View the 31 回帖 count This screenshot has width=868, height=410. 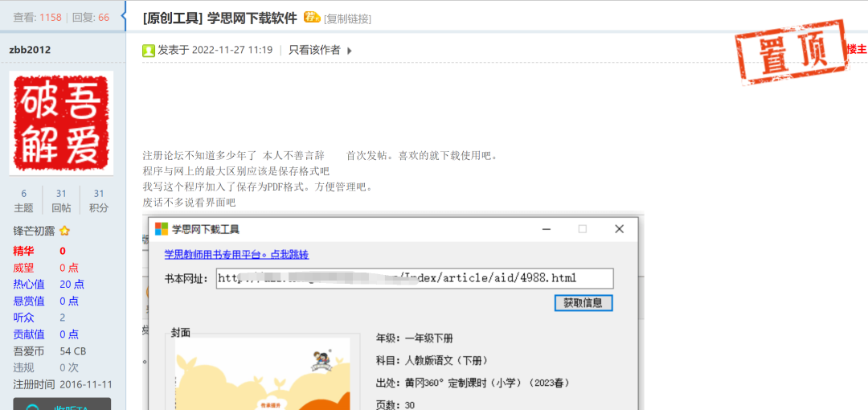pos(61,200)
